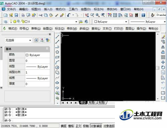Select the Rotate modify tool
167x128 pixels.
click(x=163, y=67)
